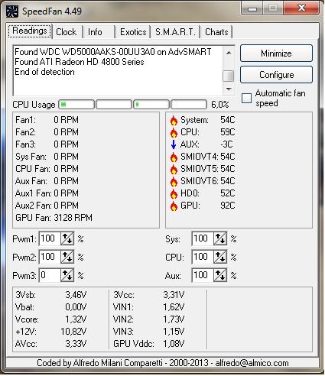Click the Aux percentage input field

(203, 275)
